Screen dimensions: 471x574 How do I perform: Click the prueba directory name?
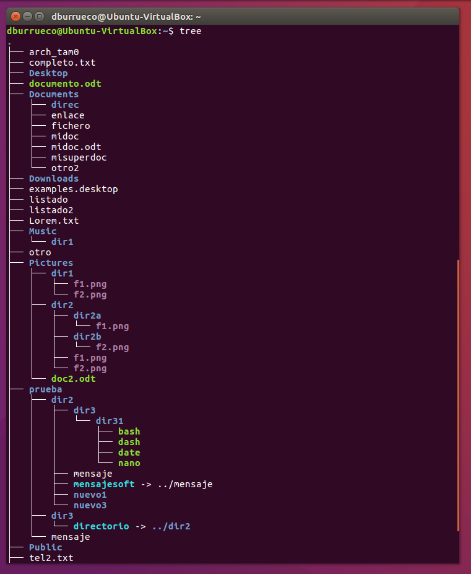click(45, 389)
